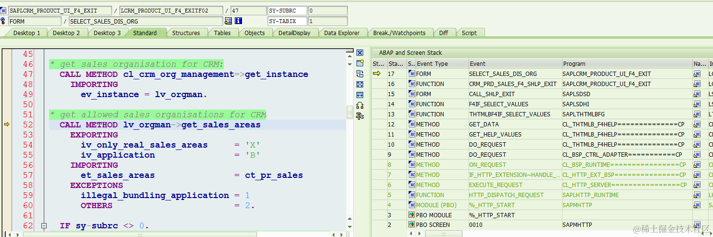Click the MODULE (PBO) icon in stack row 4

[411, 205]
